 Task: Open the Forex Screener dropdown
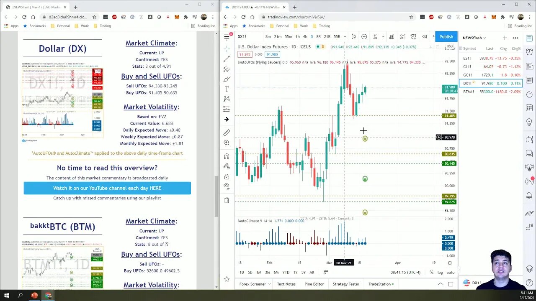click(x=255, y=284)
